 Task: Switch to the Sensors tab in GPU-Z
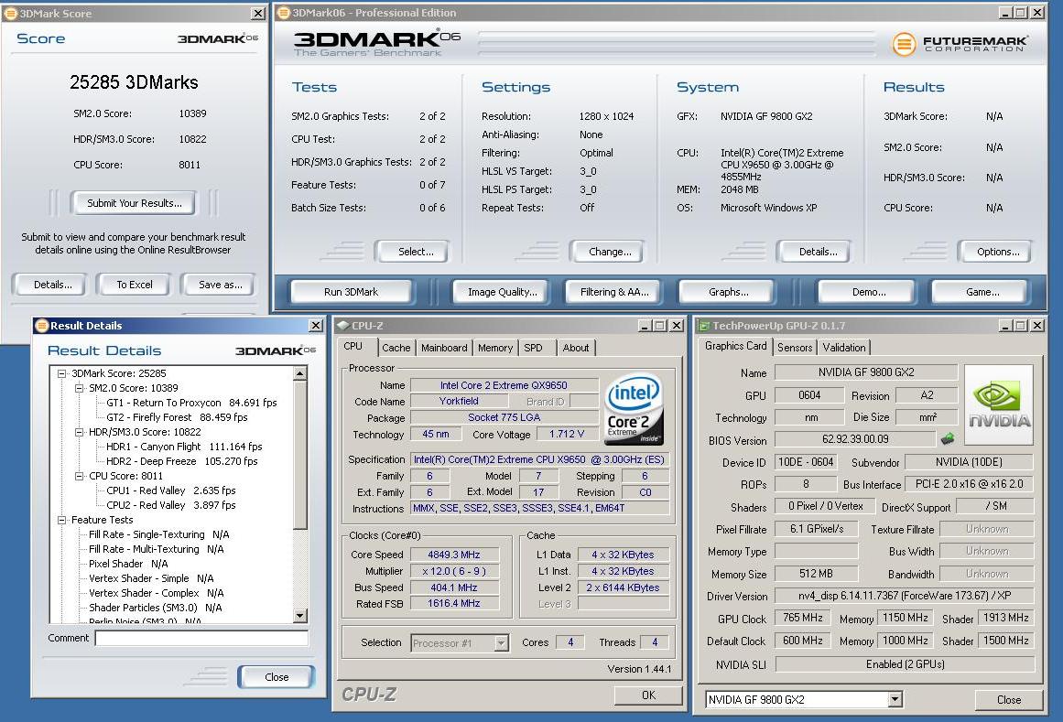[795, 348]
